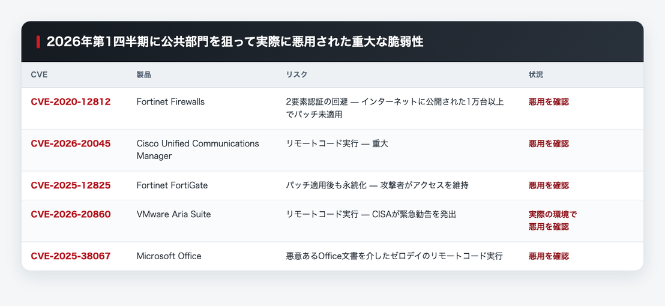Screen dimensions: 665x306
Task: Click 悪用を確認 status in Cisco row
Action: coord(549,143)
